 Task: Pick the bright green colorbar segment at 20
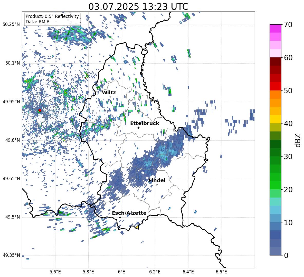pos(275,185)
